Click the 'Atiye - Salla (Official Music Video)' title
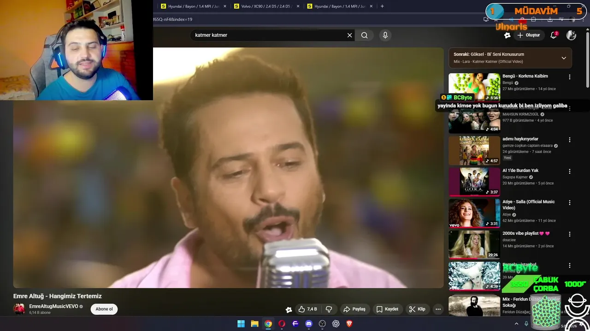The height and width of the screenshot is (331, 590). 528,205
